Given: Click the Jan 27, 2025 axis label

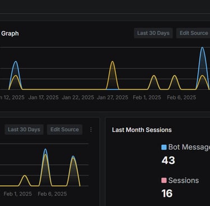Looking at the screenshot, I should point(113,98).
